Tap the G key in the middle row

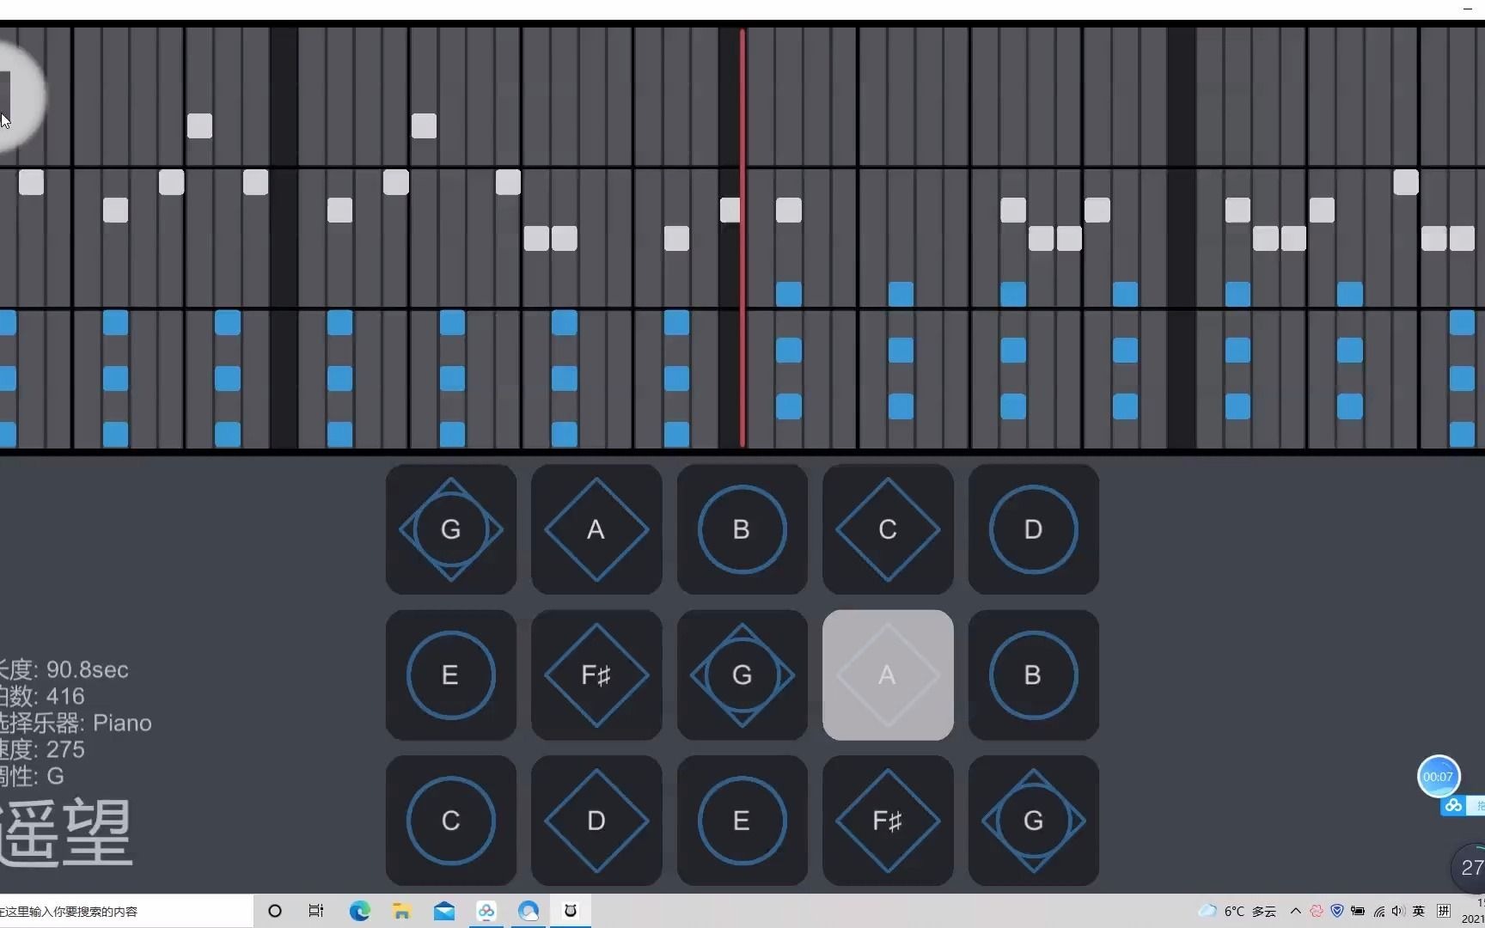(742, 675)
